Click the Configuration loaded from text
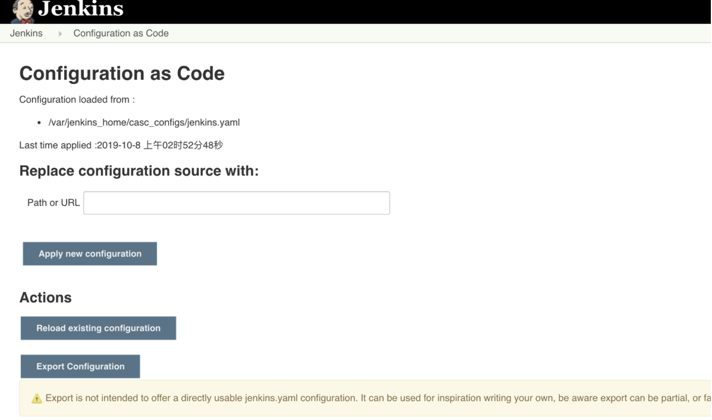This screenshot has height=420, width=712. (77, 99)
